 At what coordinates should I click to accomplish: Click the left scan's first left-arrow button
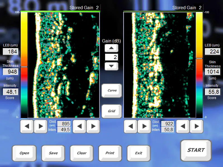[x=27, y=126]
